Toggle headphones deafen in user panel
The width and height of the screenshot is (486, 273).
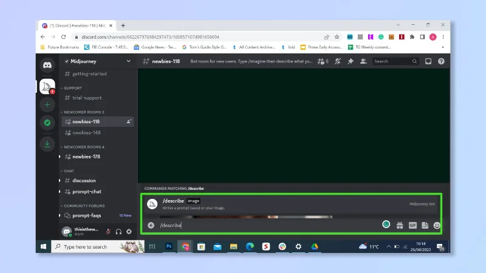pos(118,232)
